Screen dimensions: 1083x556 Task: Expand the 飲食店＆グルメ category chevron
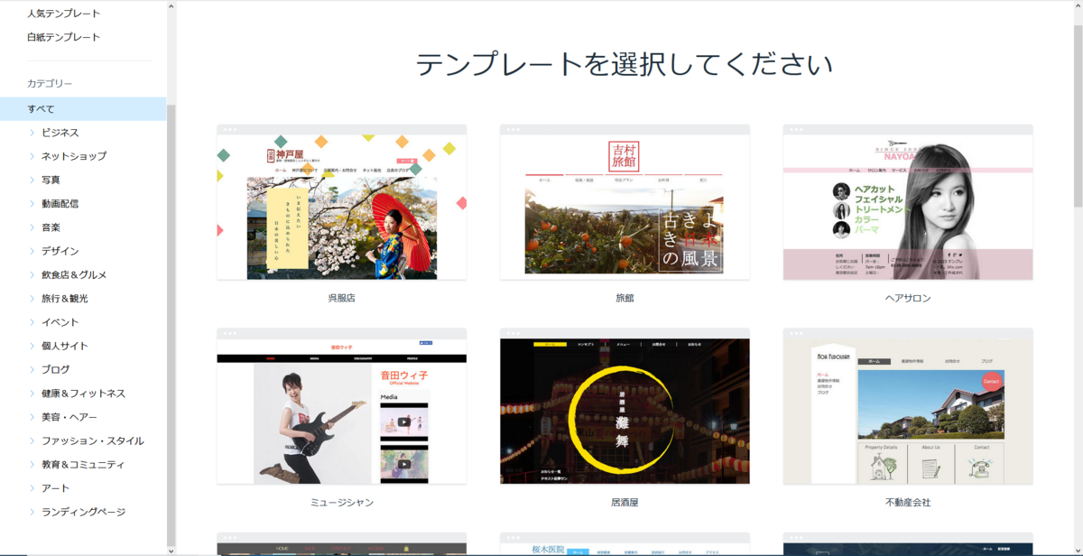pyautogui.click(x=32, y=274)
